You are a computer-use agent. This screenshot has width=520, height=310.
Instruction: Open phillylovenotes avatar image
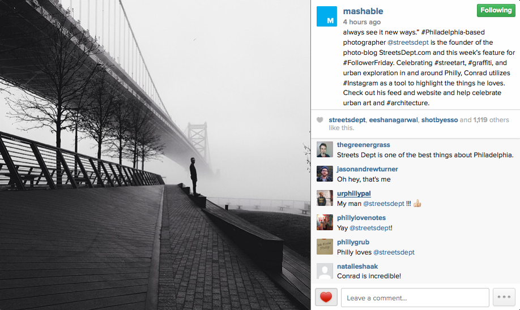(325, 222)
